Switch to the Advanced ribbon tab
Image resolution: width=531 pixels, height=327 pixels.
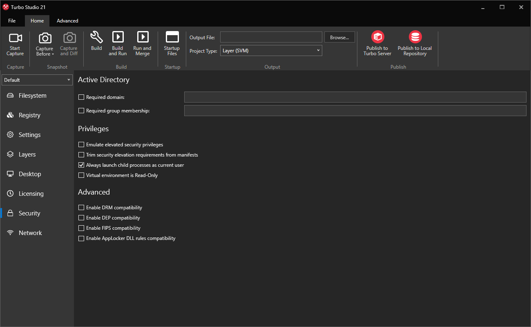pyautogui.click(x=67, y=20)
